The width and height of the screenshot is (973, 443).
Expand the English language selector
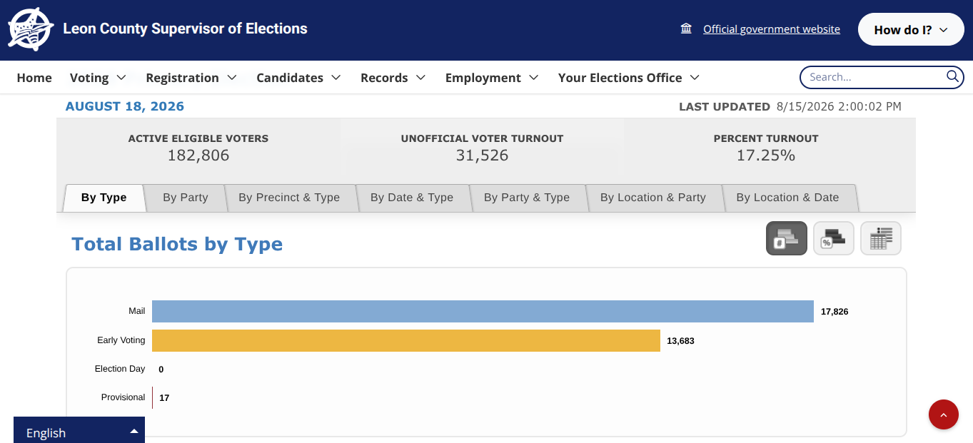(79, 432)
